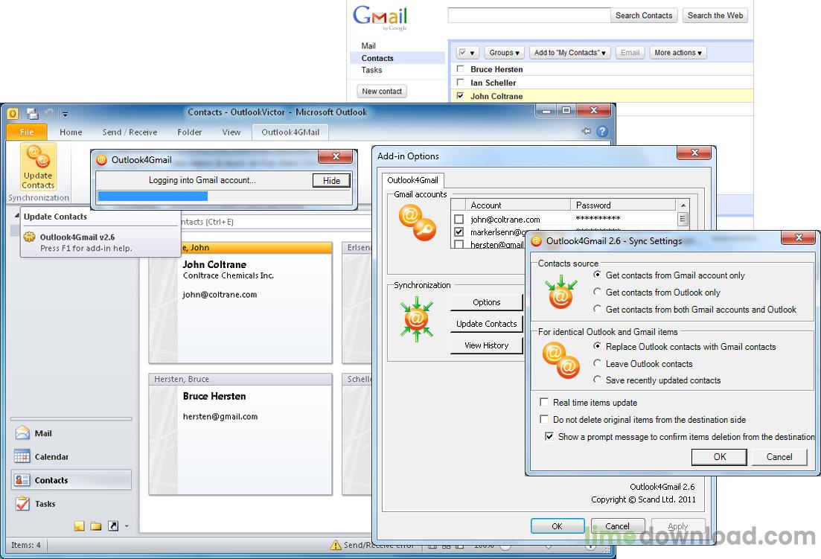Open the More actions dropdown
The image size is (821, 559).
click(x=677, y=53)
